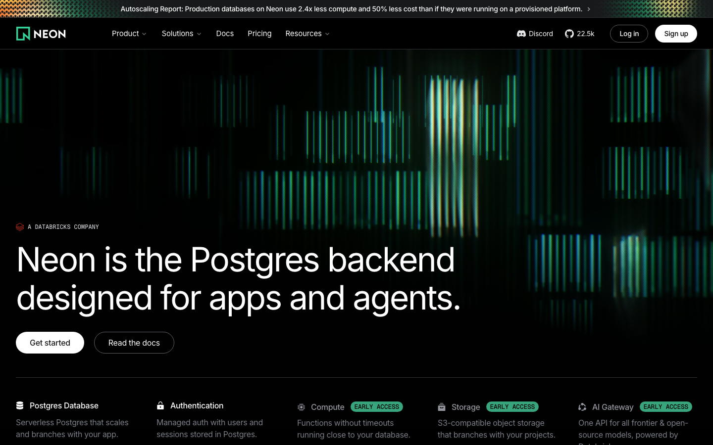Viewport: 713px width, 445px height.
Task: Click the Log in button
Action: (629, 34)
